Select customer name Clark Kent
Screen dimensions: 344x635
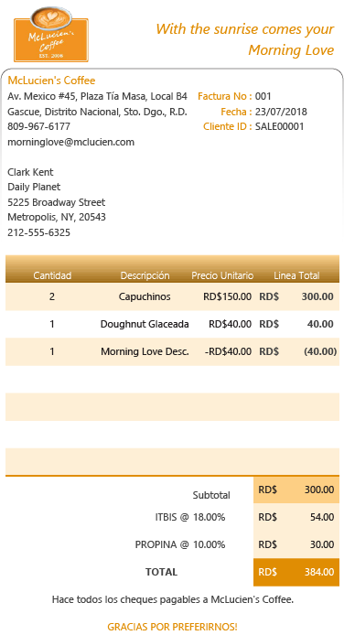pos(30,173)
